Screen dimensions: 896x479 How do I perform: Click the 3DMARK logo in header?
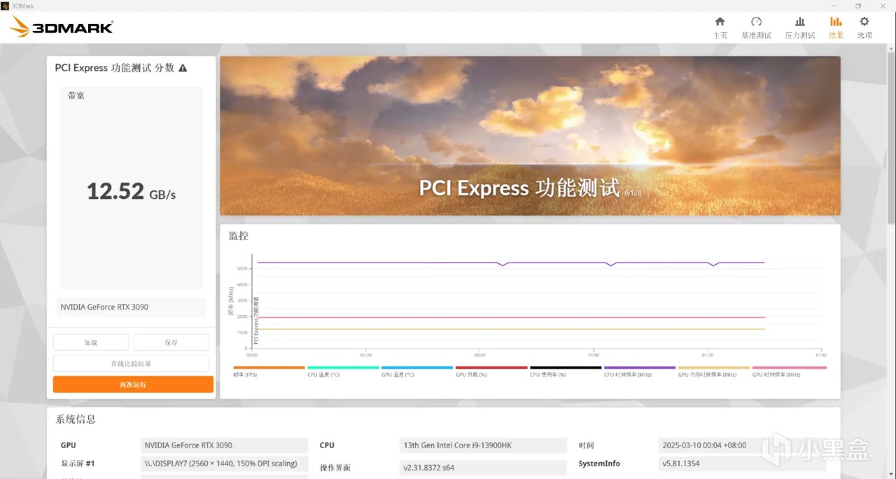[62, 27]
